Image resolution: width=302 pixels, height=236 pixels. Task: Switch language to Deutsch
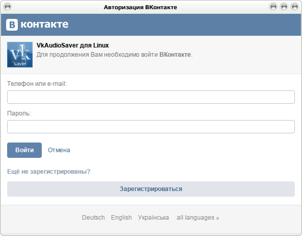click(x=93, y=218)
